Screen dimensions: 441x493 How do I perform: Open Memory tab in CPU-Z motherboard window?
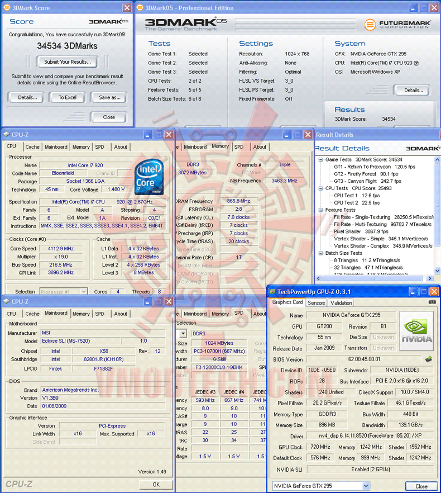(81, 314)
